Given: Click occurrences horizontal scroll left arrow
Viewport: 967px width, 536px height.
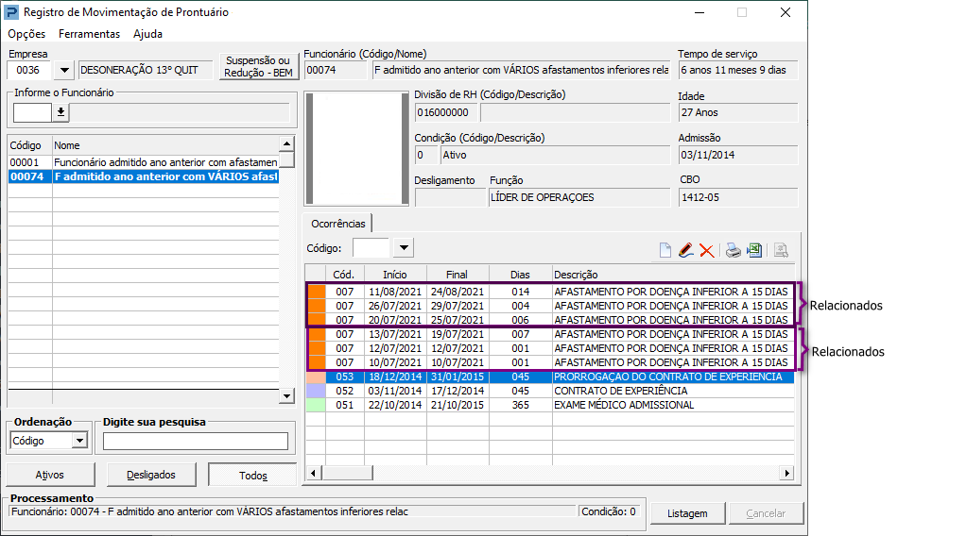Looking at the screenshot, I should (x=313, y=473).
